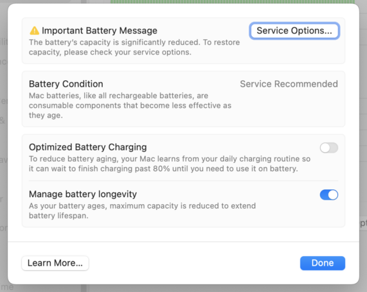Image resolution: width=367 pixels, height=292 pixels.
Task: Click the battery capacity reduced description text
Action: point(134,47)
